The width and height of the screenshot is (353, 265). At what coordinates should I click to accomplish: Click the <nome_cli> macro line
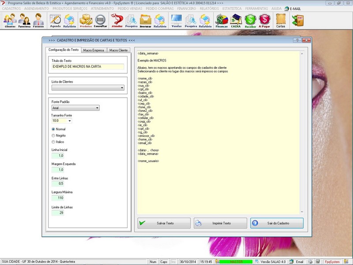click(x=145, y=79)
